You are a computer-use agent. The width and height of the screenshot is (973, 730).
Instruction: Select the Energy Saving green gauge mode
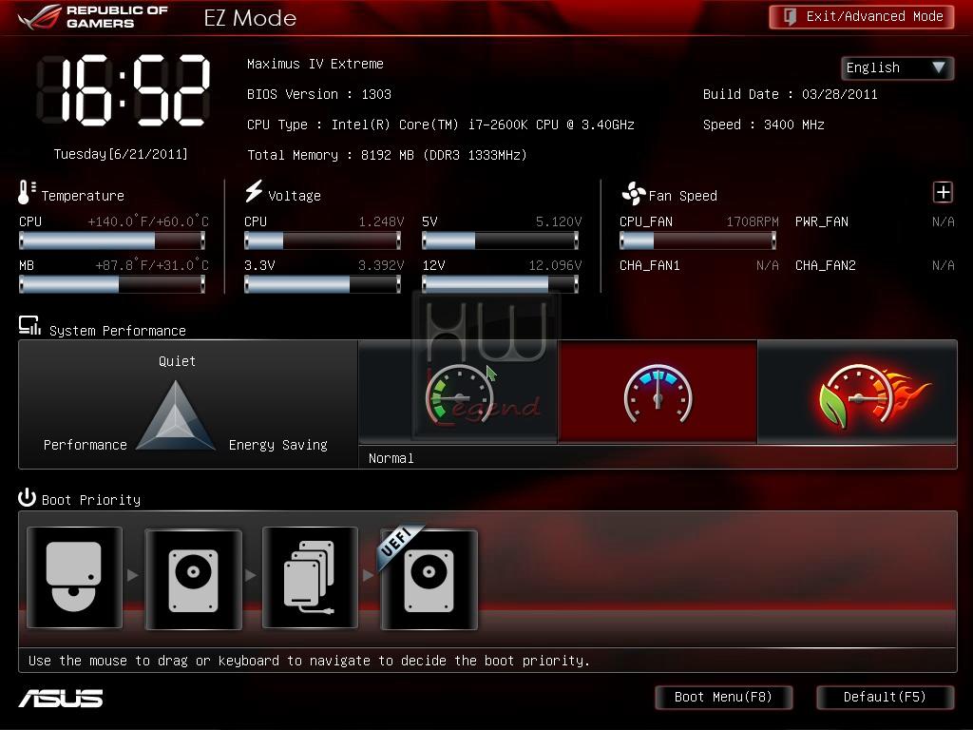click(x=459, y=393)
